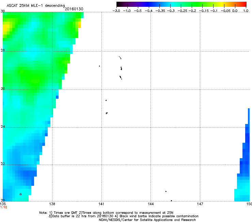252x222 pixels.
Task: Pick the -0.25 color scale value
Action: 182,11
